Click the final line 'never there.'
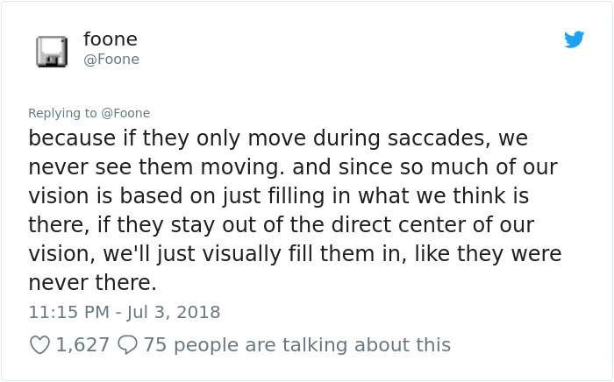 (x=92, y=283)
